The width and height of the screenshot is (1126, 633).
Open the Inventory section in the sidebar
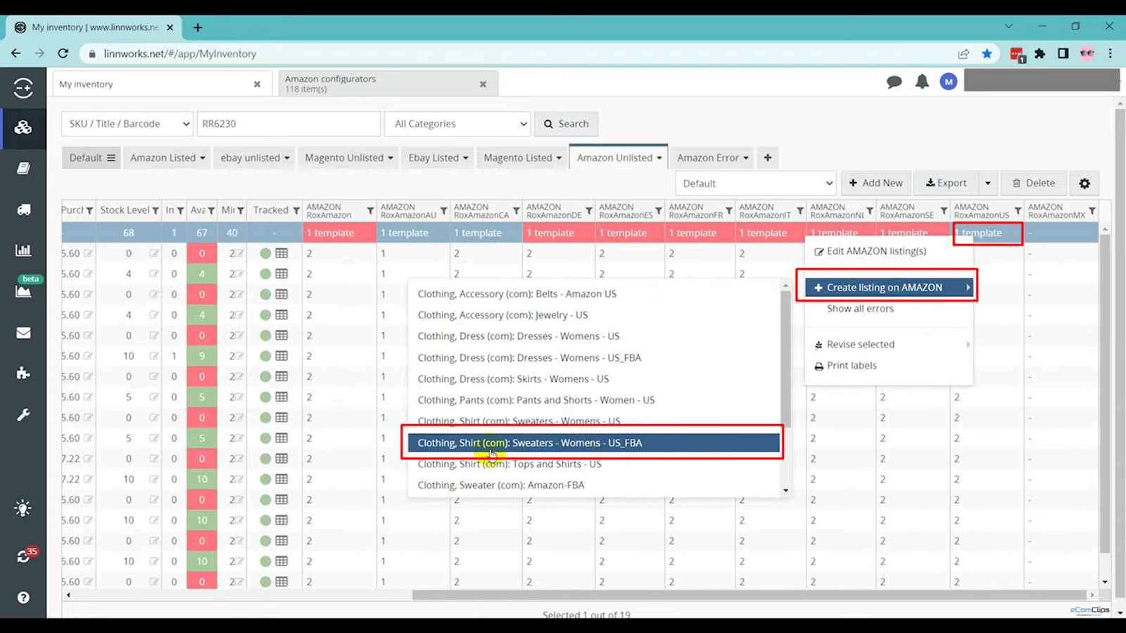click(x=23, y=127)
